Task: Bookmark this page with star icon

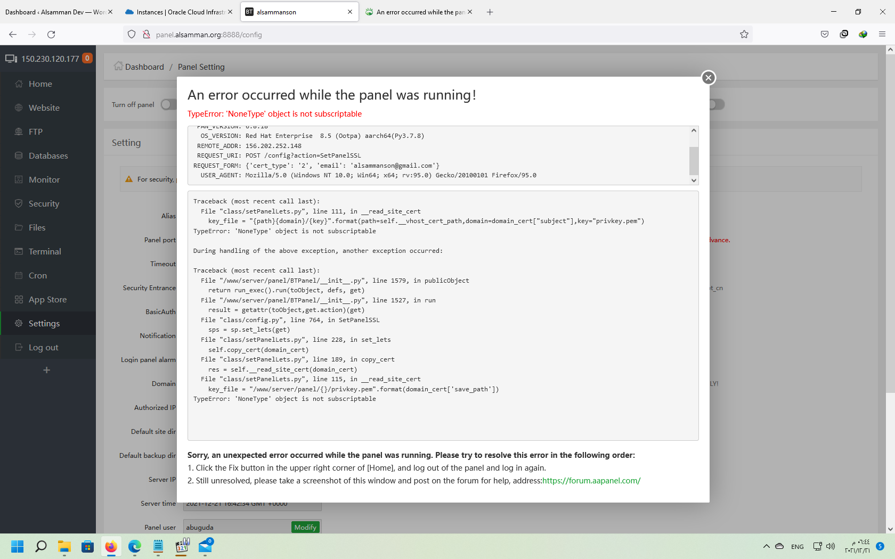Action: [x=744, y=35]
